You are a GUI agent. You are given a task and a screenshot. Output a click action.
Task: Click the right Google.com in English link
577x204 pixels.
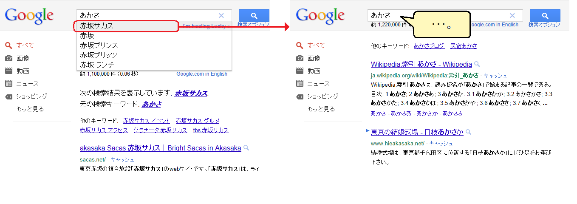(493, 25)
